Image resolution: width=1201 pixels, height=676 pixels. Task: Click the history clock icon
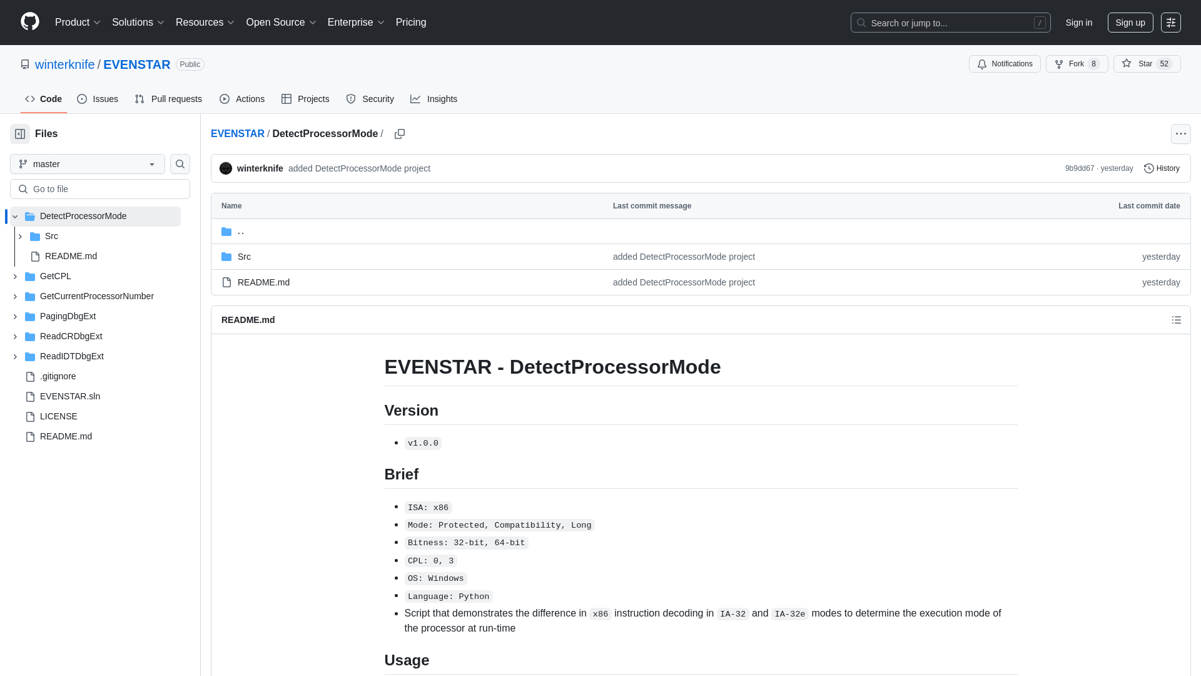tap(1148, 168)
